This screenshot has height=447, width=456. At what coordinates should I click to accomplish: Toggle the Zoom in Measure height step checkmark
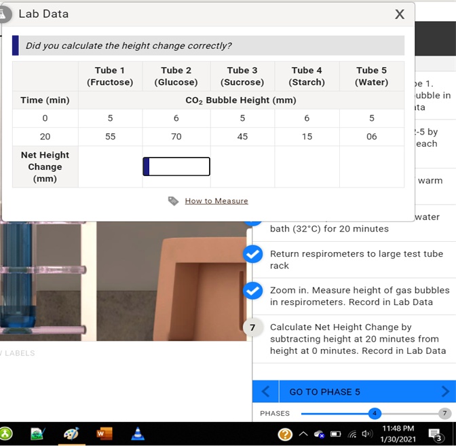tap(252, 291)
